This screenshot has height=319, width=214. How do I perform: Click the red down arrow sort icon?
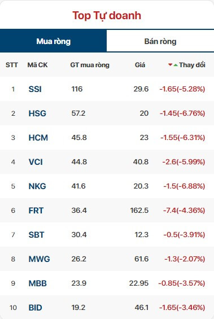pyautogui.click(x=171, y=65)
